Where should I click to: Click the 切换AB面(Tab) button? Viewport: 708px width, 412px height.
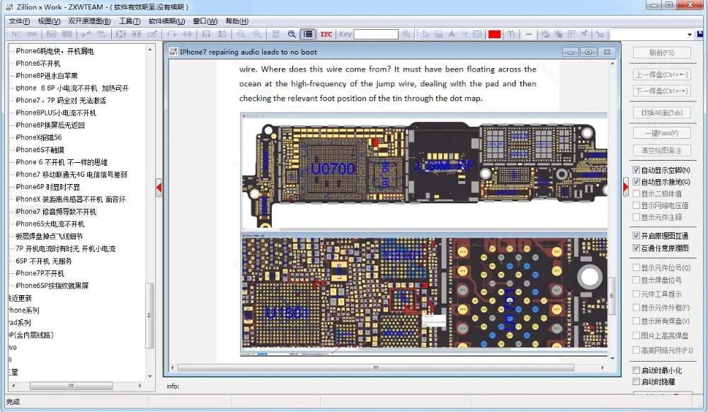(661, 113)
